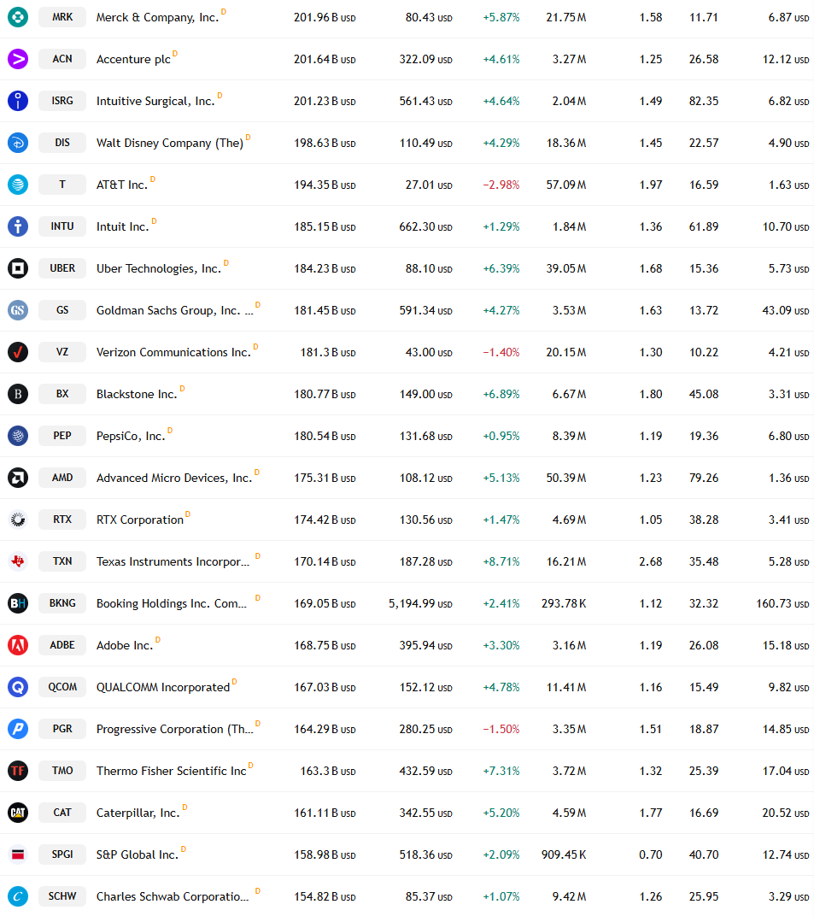This screenshot has width=814, height=916.
Task: Select the ISRG ticker badge
Action: (62, 101)
